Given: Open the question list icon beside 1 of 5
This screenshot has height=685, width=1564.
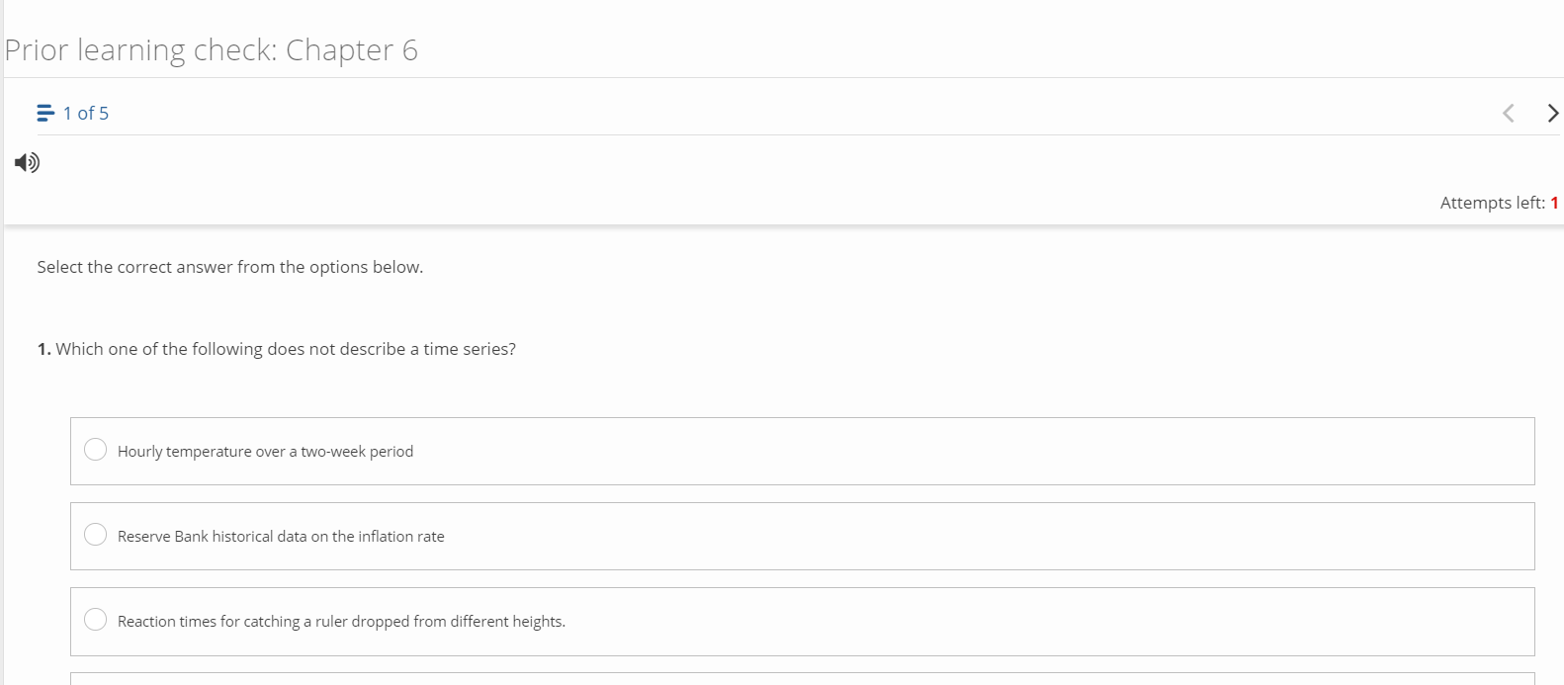Looking at the screenshot, I should [45, 113].
